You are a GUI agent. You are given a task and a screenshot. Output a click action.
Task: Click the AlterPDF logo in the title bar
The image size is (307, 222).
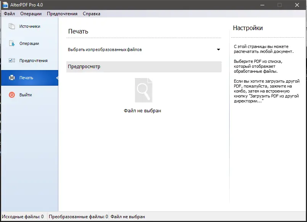(x=5, y=5)
